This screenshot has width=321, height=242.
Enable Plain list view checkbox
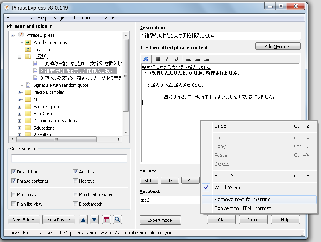[x=14, y=204]
